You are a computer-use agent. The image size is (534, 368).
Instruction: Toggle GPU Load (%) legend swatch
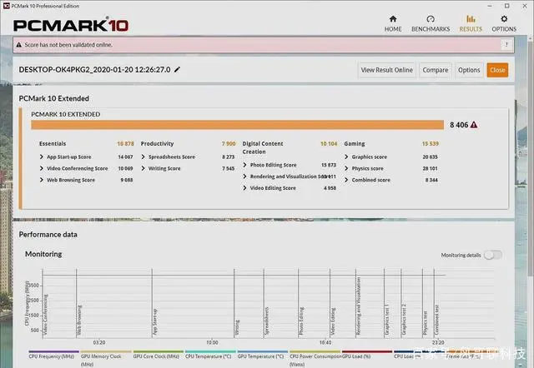[367, 351]
